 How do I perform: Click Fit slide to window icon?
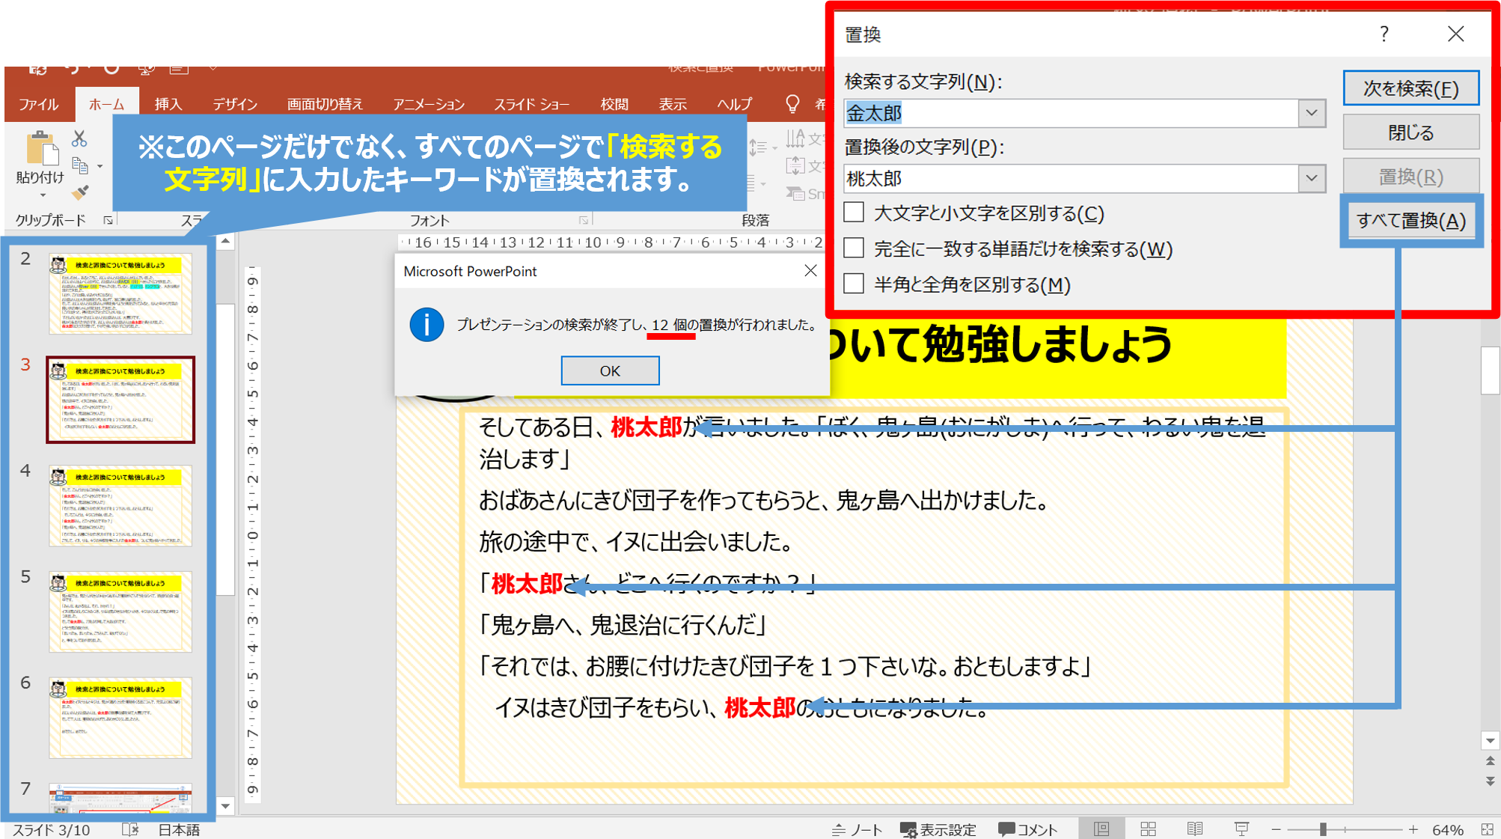[x=1488, y=829]
